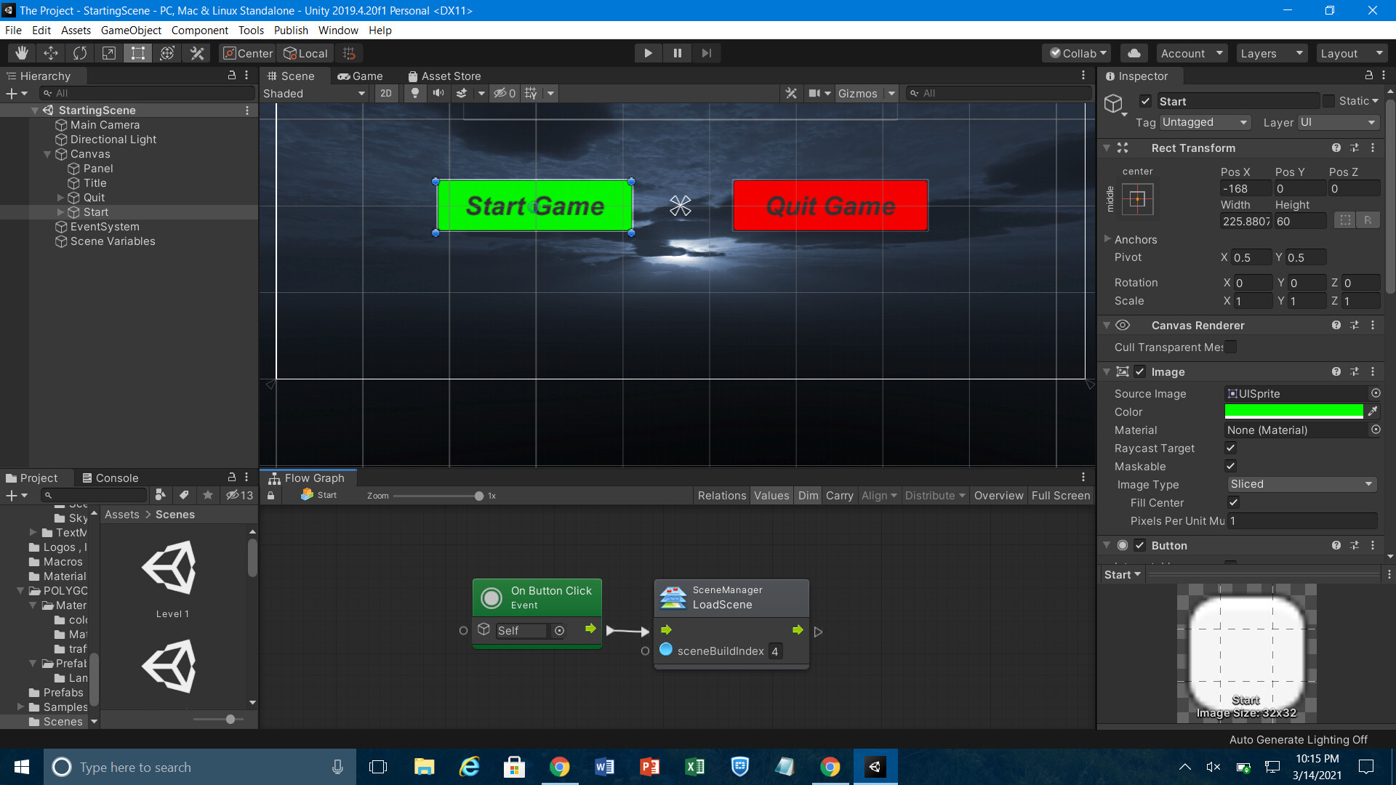Expand the Quit object in Hierarchy
The image size is (1396, 785).
[x=61, y=198]
